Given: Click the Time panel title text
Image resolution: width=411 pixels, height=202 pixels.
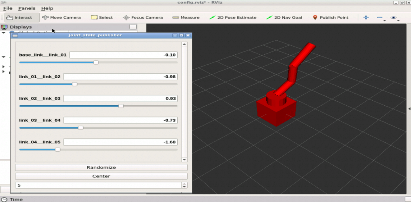Looking at the screenshot, I should pyautogui.click(x=16, y=200).
